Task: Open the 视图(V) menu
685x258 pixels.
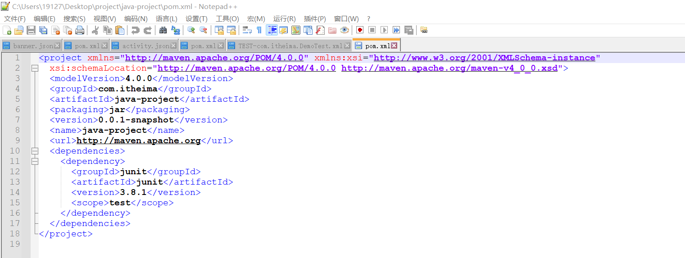Action: tap(105, 18)
